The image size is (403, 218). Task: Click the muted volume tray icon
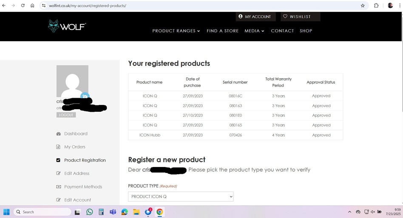pyautogui.click(x=373, y=212)
